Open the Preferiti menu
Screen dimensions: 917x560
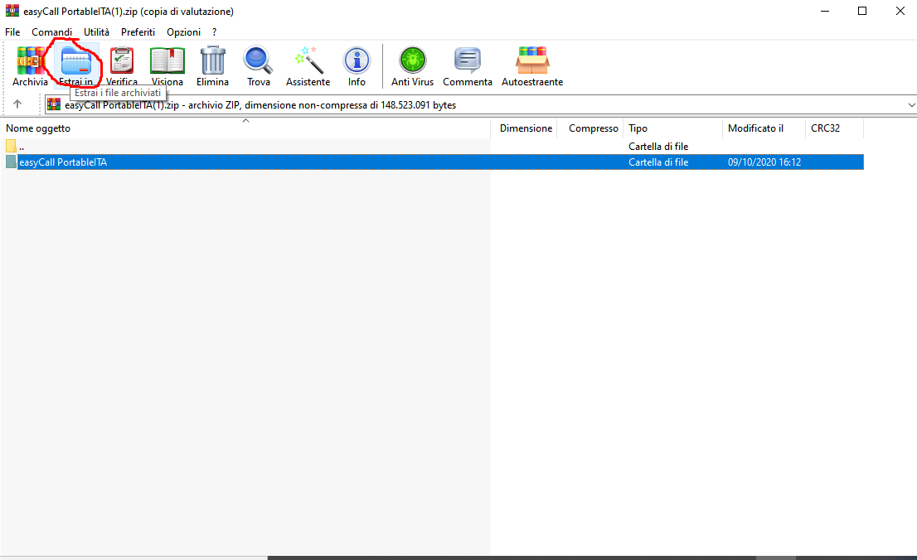pyautogui.click(x=138, y=32)
